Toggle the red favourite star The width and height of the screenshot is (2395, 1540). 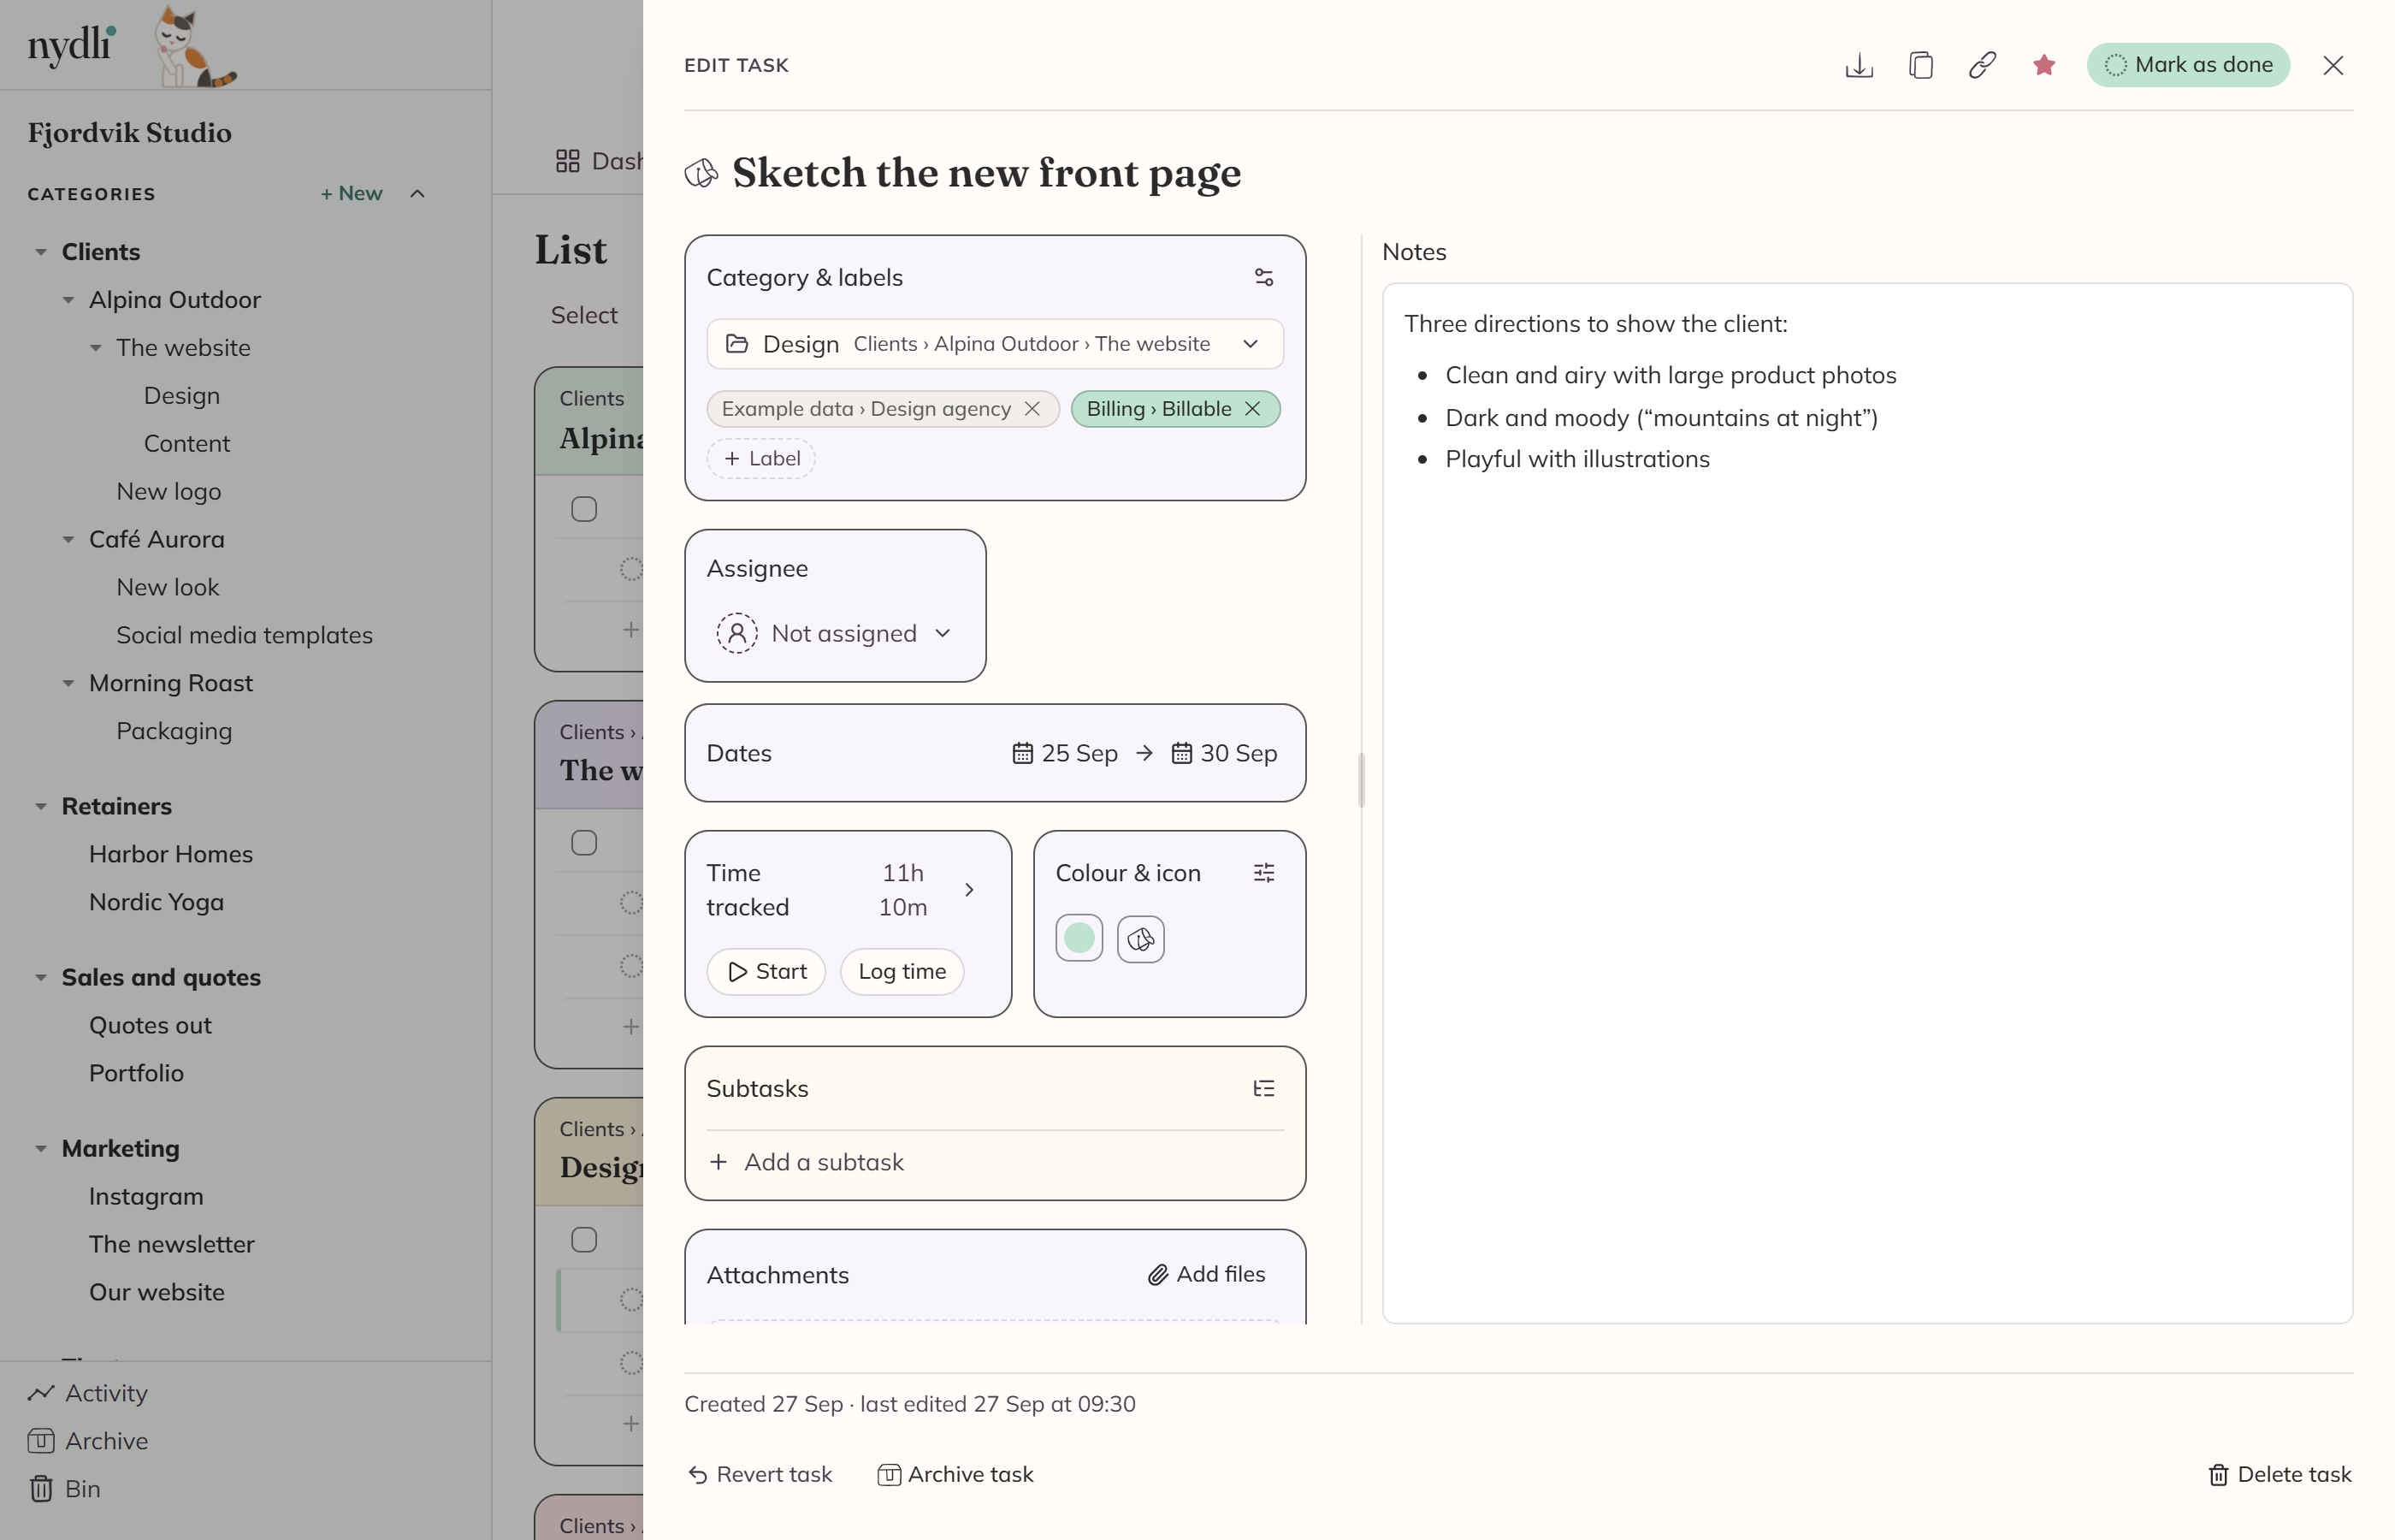coord(2044,65)
